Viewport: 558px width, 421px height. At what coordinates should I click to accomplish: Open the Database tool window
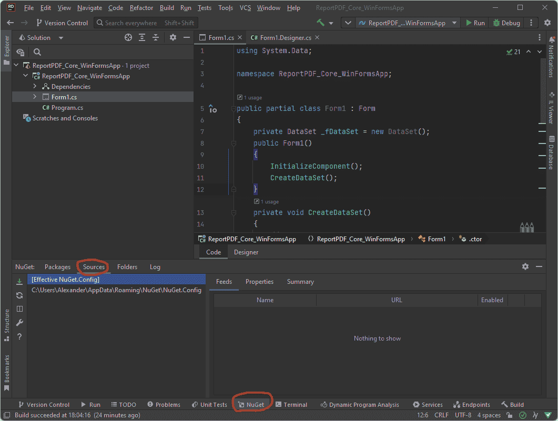click(x=552, y=153)
